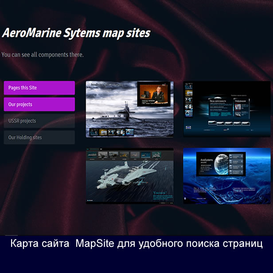
Task: Open the AviaSystems globe site thumbnail
Action: coord(226,176)
